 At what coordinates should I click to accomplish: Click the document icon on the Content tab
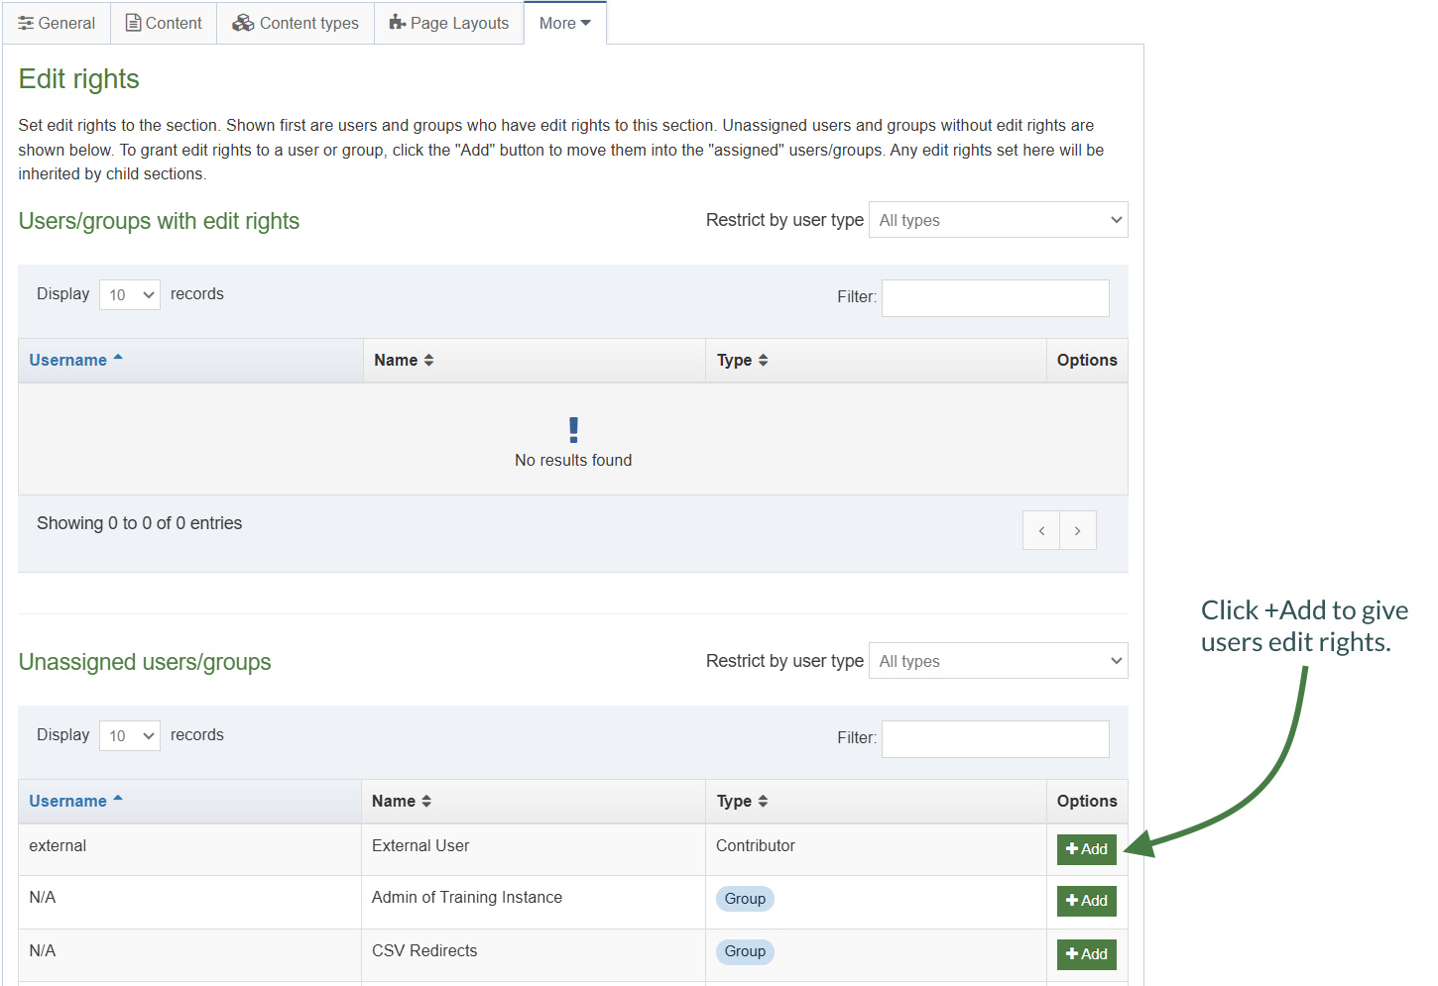tap(134, 22)
